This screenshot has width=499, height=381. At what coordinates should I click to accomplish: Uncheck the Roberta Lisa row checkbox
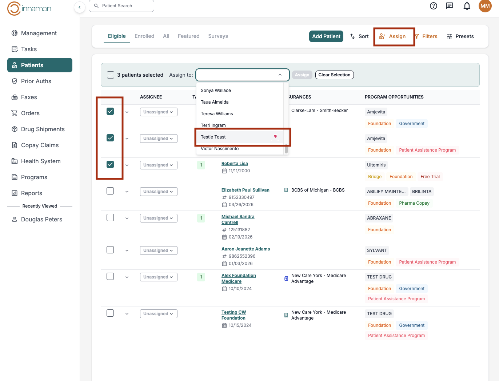click(110, 164)
